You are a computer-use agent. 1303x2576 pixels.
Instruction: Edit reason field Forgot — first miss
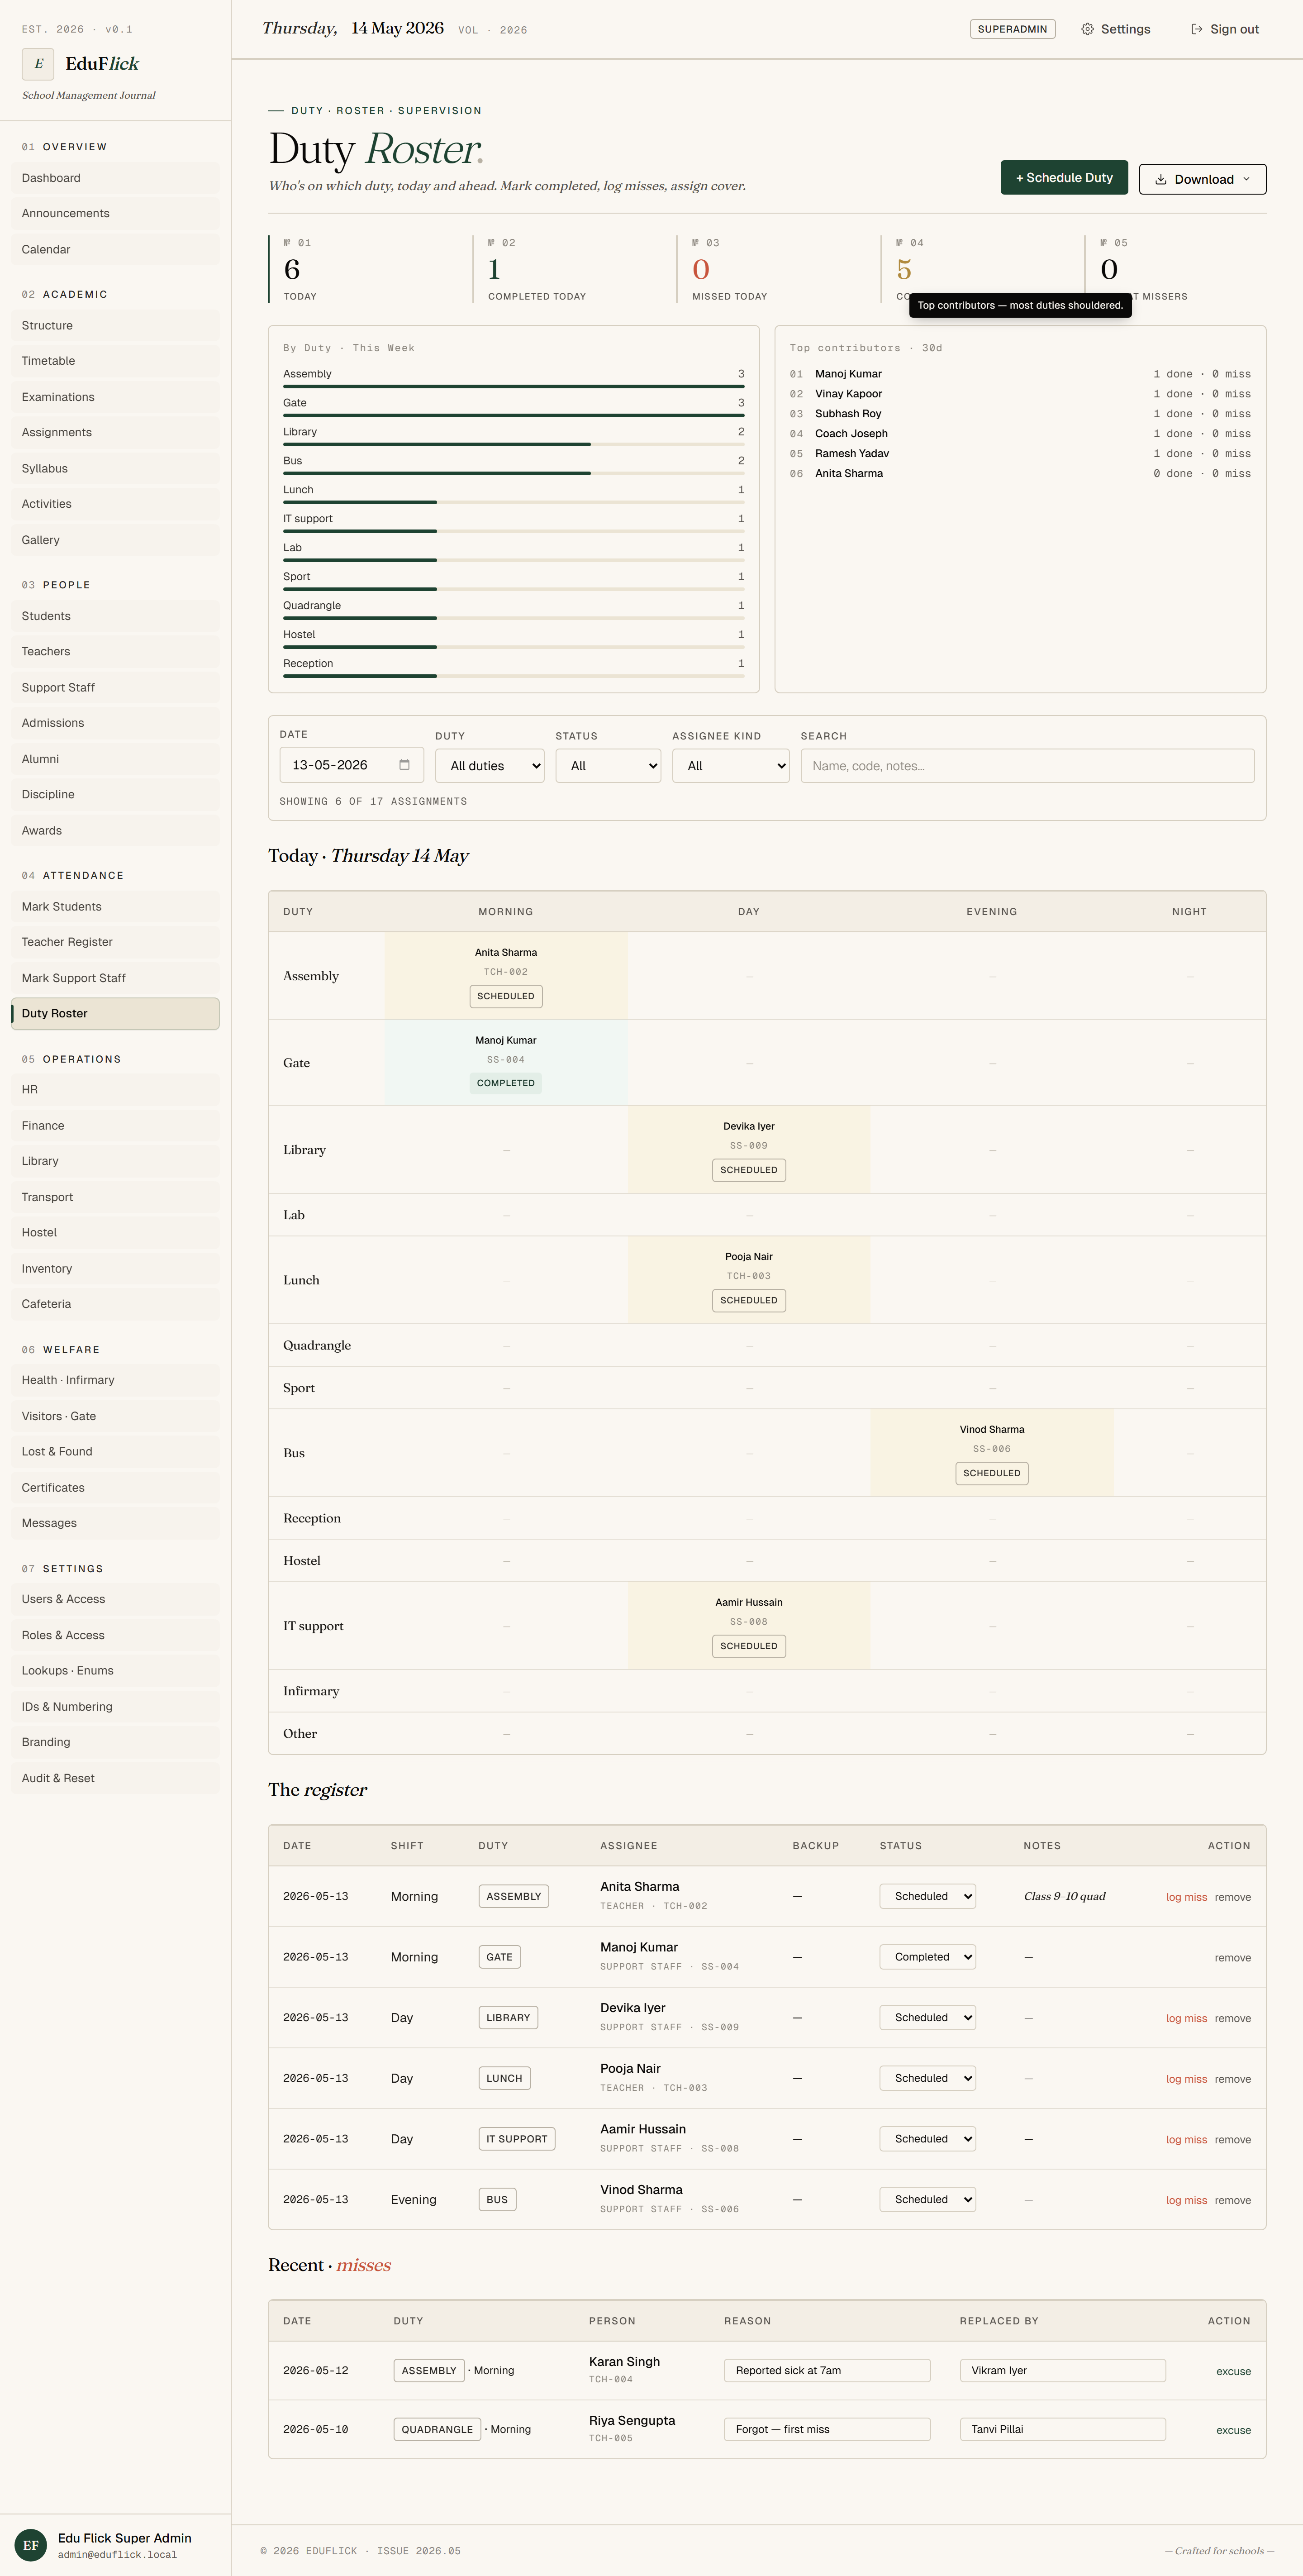point(827,2429)
